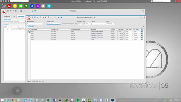Select the Material tab
The height and width of the screenshot is (102, 181).
31,27
